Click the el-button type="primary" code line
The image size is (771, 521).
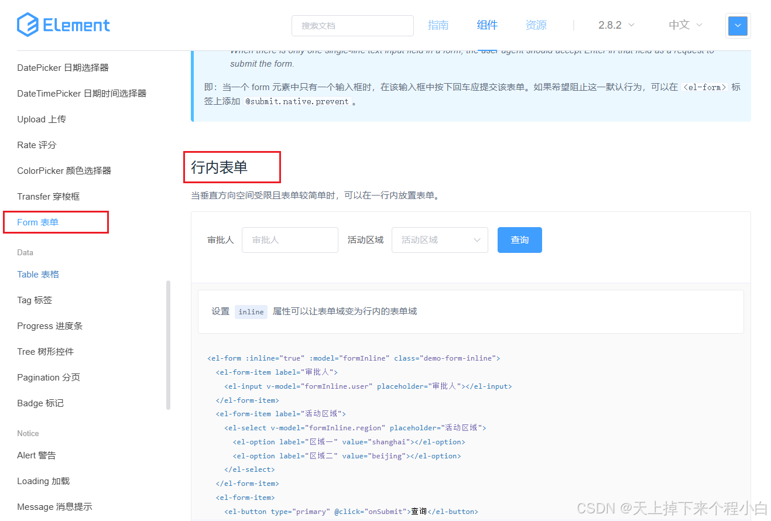pyautogui.click(x=351, y=512)
